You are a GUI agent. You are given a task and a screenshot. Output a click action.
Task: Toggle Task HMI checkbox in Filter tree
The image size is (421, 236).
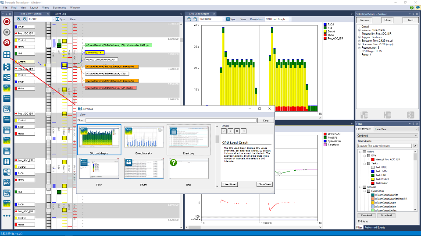point(373,175)
